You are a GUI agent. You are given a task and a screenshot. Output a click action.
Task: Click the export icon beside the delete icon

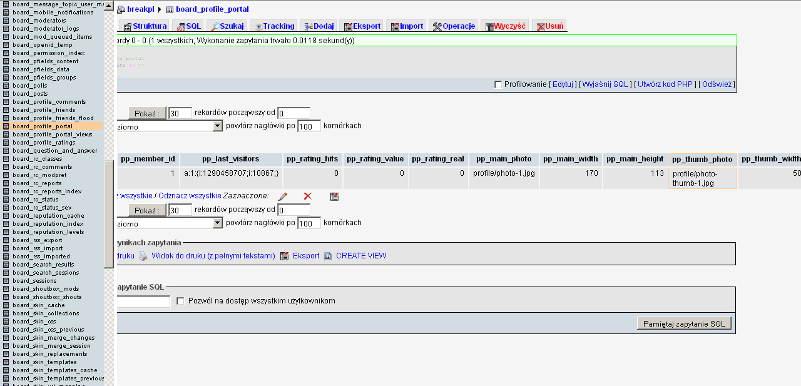[x=334, y=196]
